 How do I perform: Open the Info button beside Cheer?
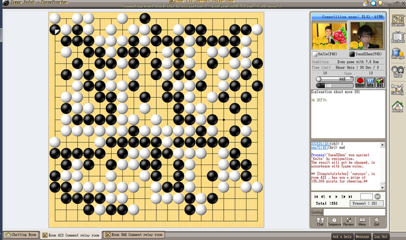point(370,83)
